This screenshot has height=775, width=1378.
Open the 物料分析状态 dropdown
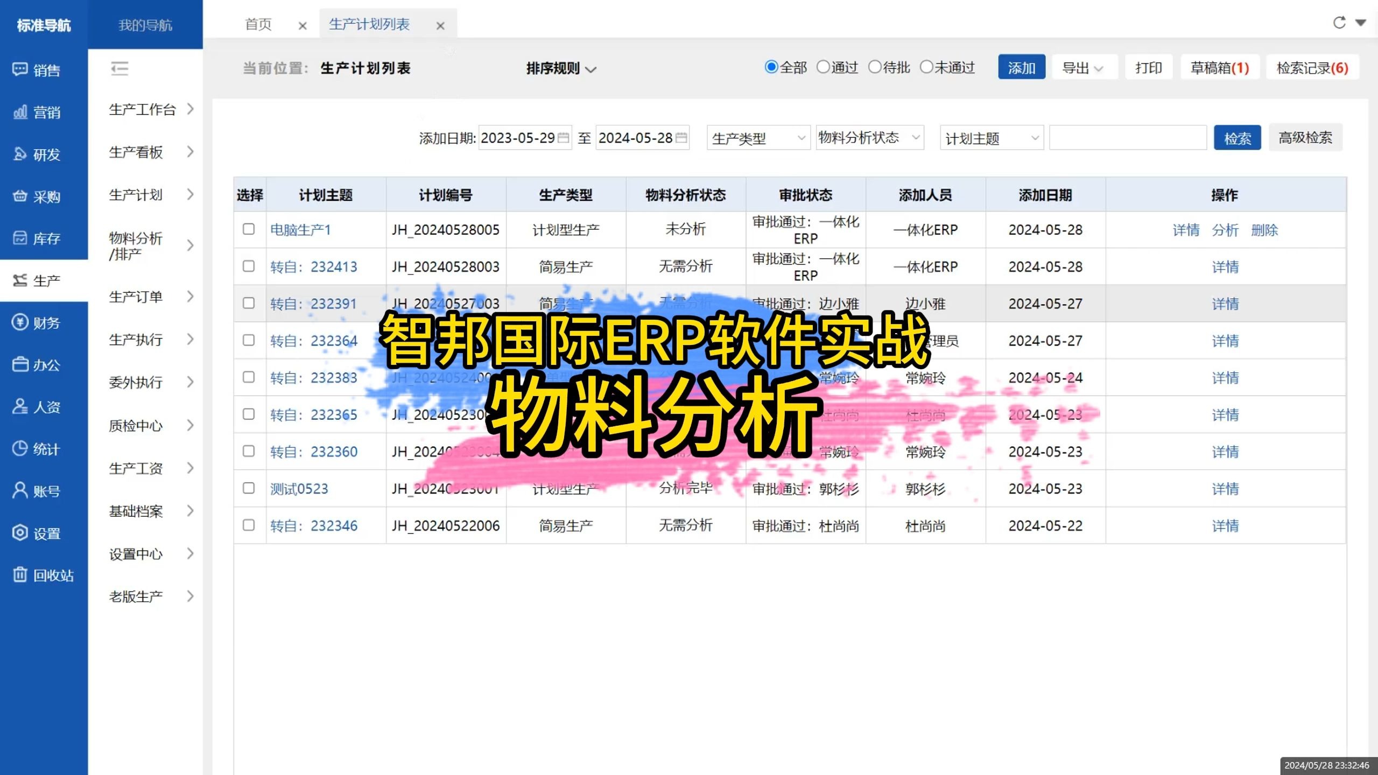click(869, 137)
